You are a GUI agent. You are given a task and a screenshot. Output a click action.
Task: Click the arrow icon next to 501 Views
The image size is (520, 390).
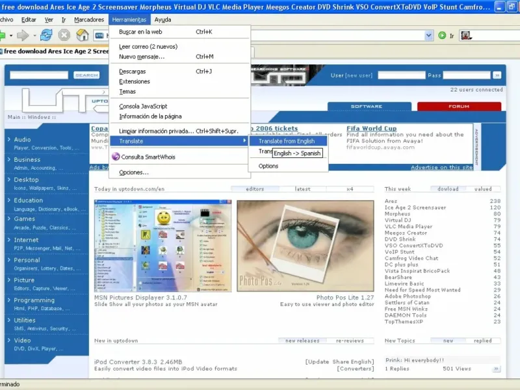[x=496, y=369]
